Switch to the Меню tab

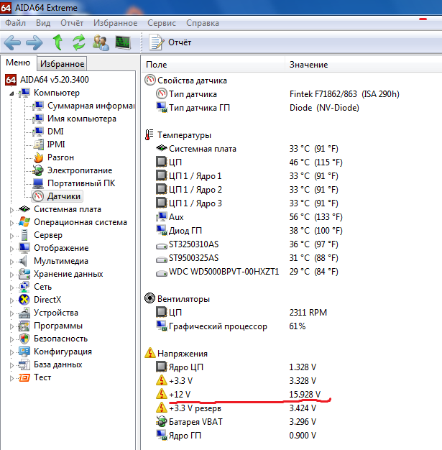pos(18,63)
